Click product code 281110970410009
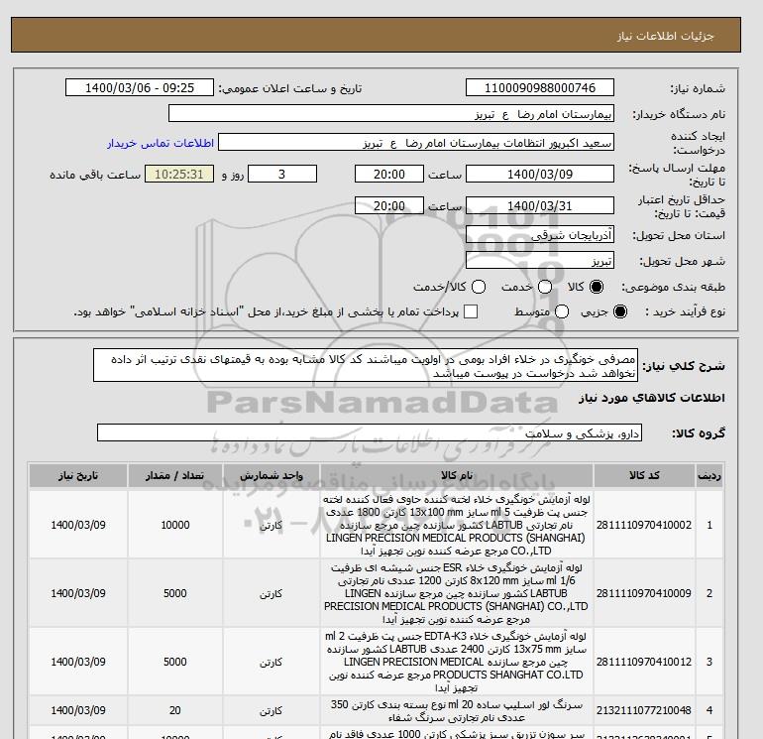763x739 pixels. (x=644, y=593)
